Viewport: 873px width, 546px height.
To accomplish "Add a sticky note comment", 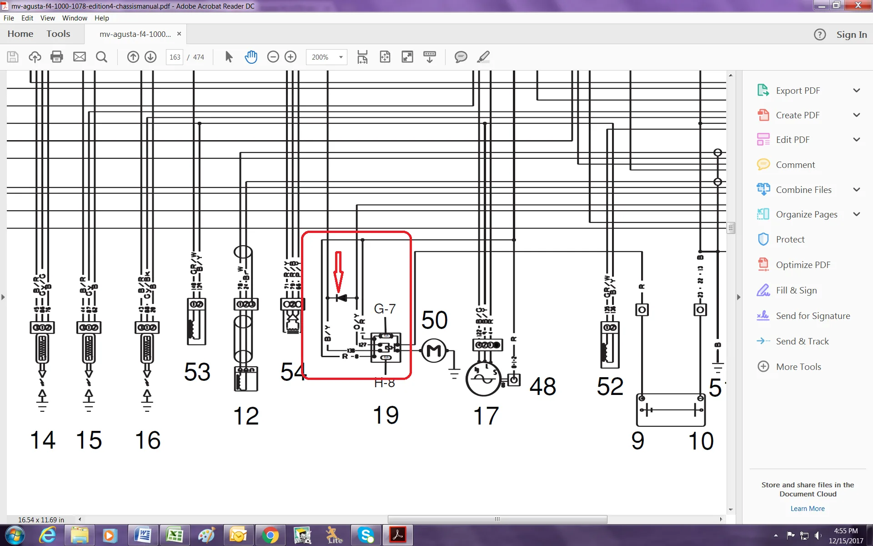I will (x=461, y=57).
